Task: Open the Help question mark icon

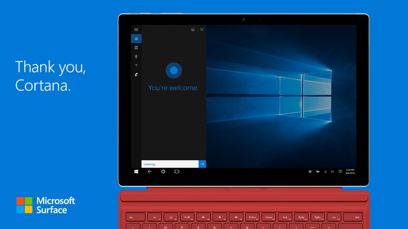Action: (136, 66)
